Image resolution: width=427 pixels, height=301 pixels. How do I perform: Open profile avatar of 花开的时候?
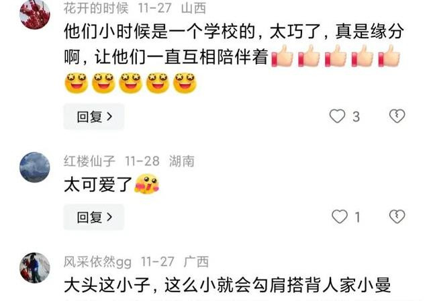[x=35, y=13]
